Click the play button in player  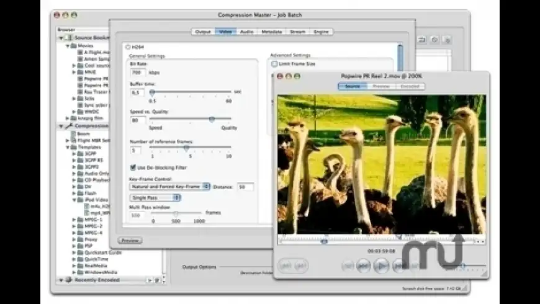(381, 266)
